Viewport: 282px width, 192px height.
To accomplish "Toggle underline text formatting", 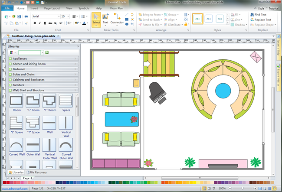I will [46, 23].
